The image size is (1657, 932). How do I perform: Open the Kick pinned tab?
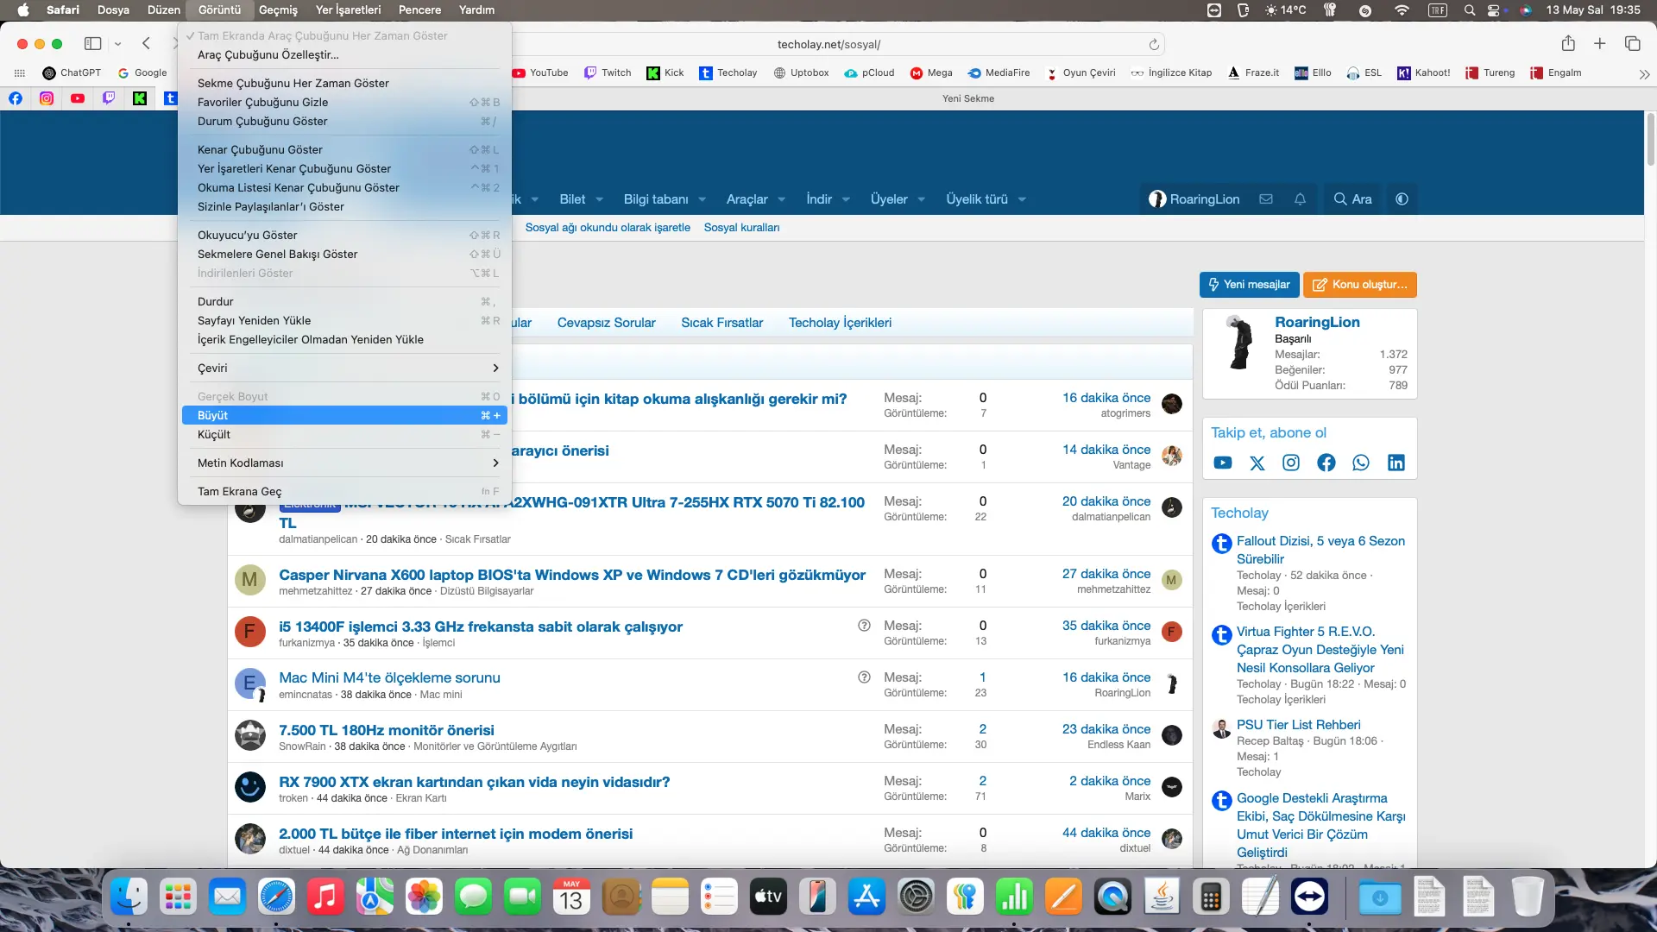[140, 98]
